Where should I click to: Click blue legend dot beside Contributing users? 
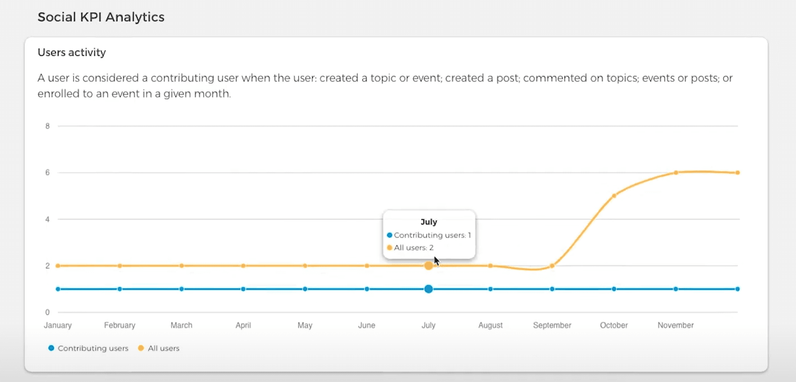click(51, 348)
